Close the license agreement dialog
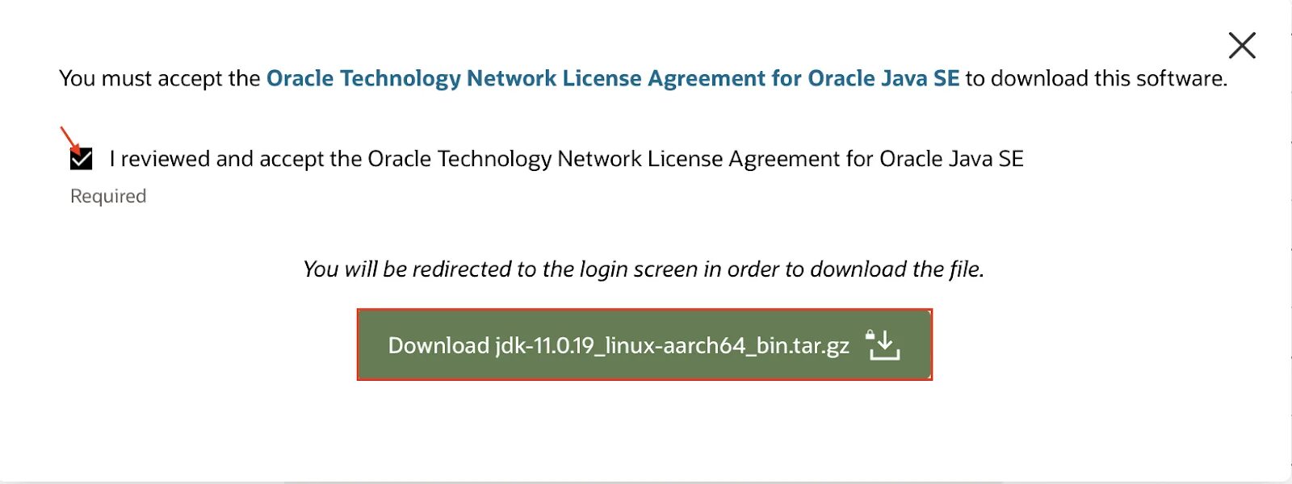 tap(1242, 45)
